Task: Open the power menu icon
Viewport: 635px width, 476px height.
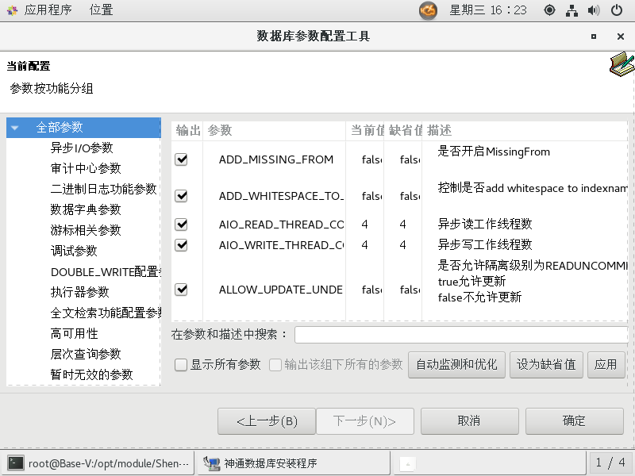Action: (617, 10)
